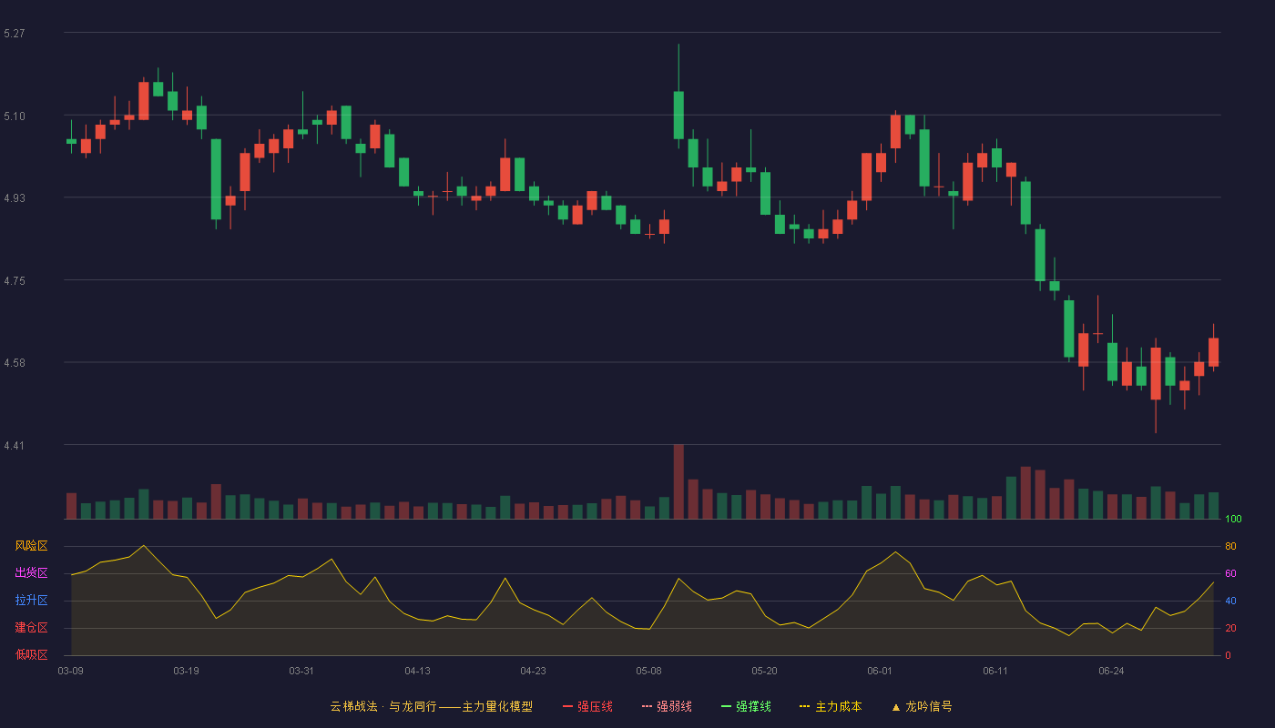Toggle the 主力成本 legend series
1275x728 pixels.
tap(831, 706)
